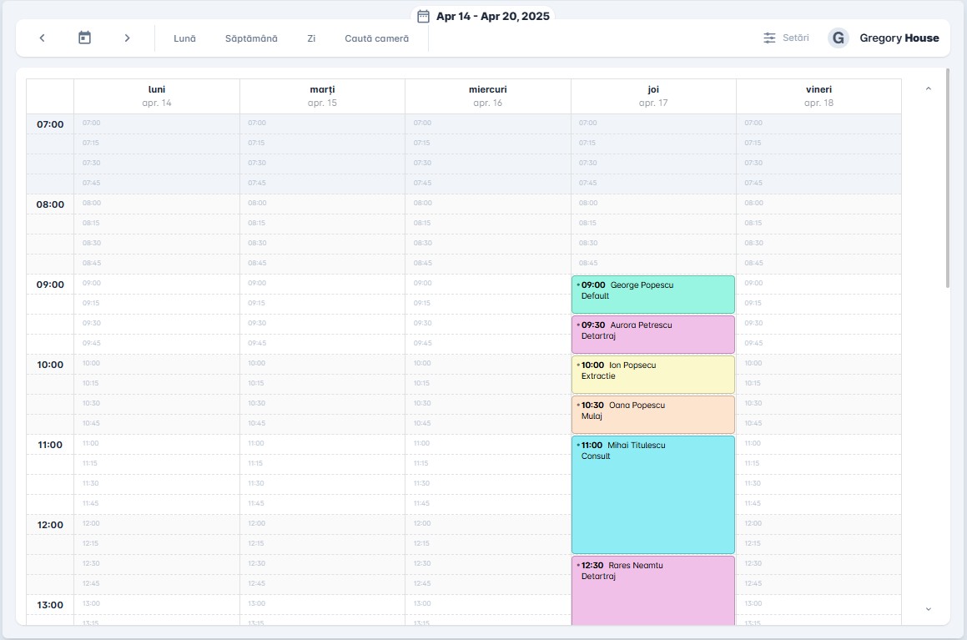The width and height of the screenshot is (967, 640).
Task: Open Mihai Titulescu Consult appointment
Action: (x=652, y=494)
